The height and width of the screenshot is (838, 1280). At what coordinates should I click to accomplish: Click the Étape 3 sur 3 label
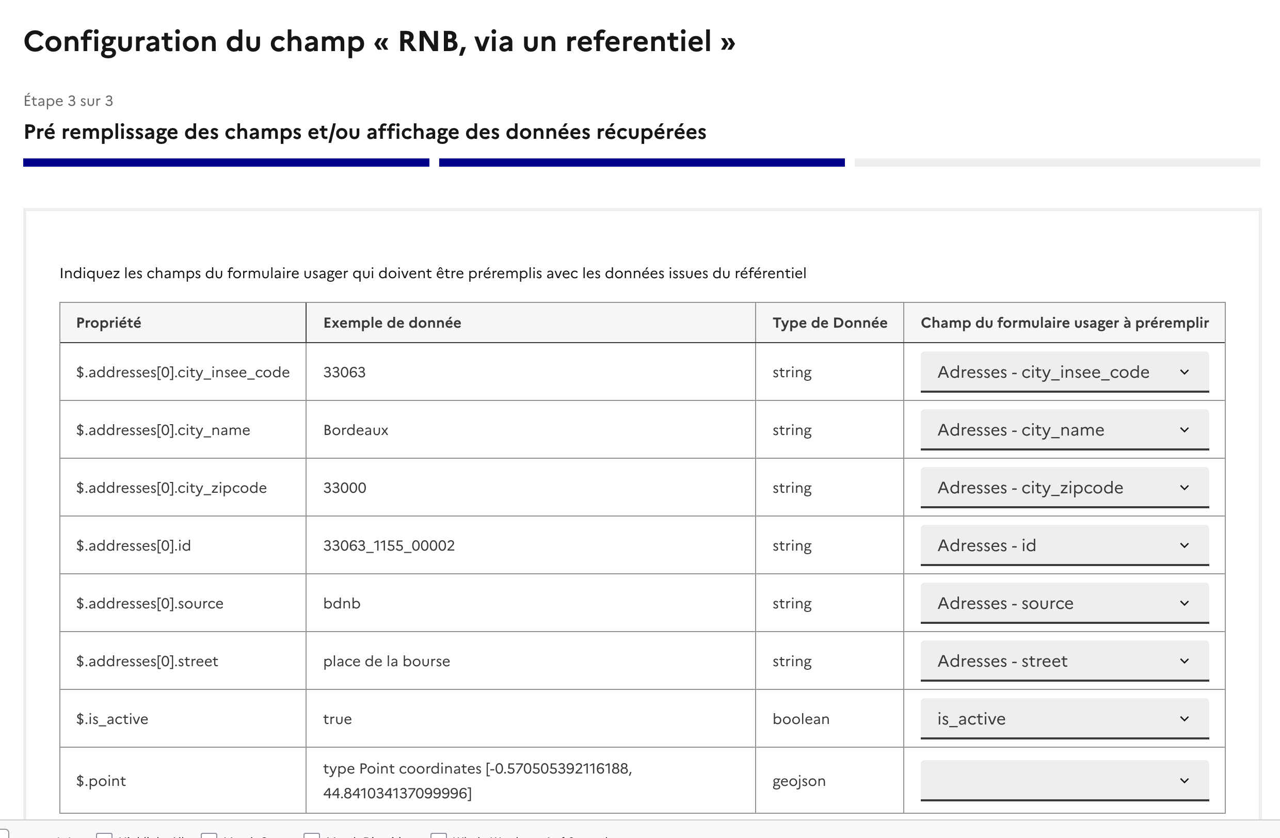point(68,101)
